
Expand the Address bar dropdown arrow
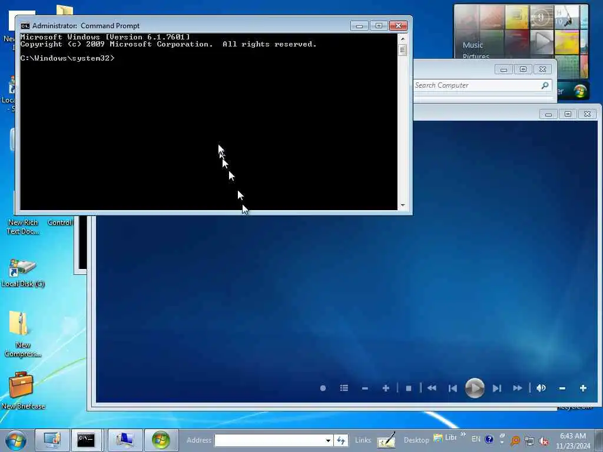click(x=328, y=440)
